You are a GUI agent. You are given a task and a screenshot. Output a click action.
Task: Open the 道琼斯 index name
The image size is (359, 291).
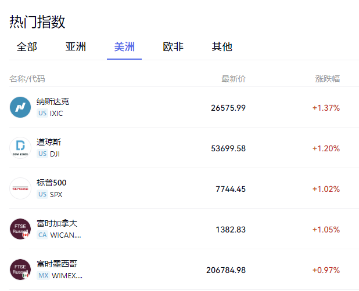tap(49, 142)
